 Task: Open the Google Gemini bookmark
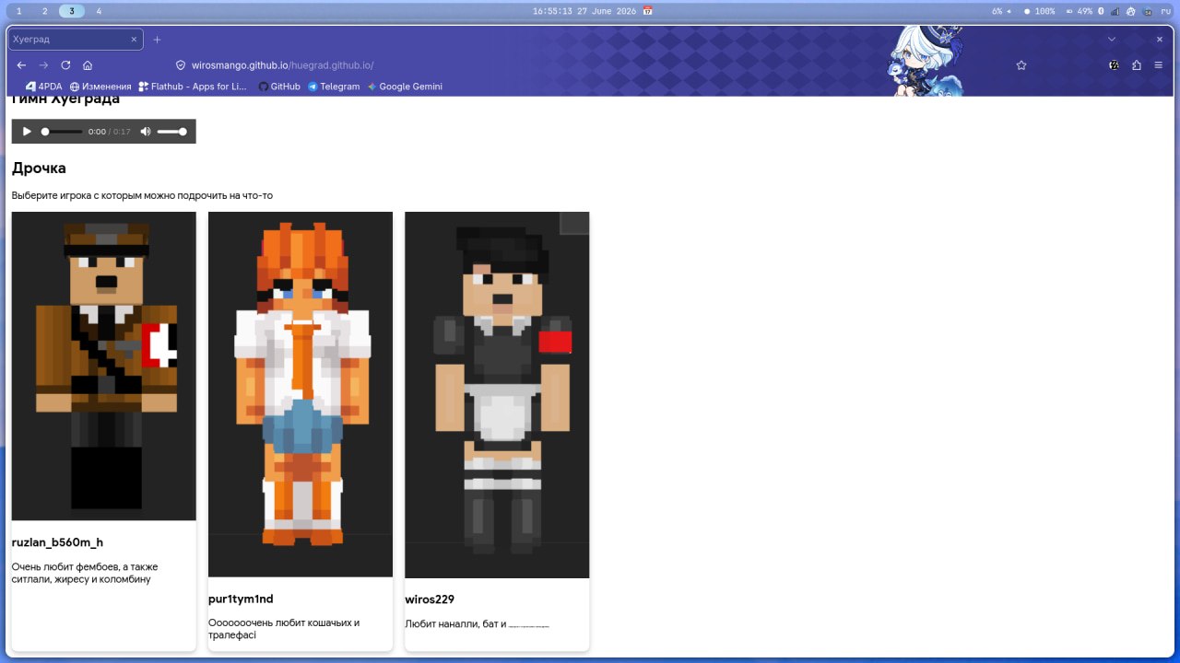(405, 87)
